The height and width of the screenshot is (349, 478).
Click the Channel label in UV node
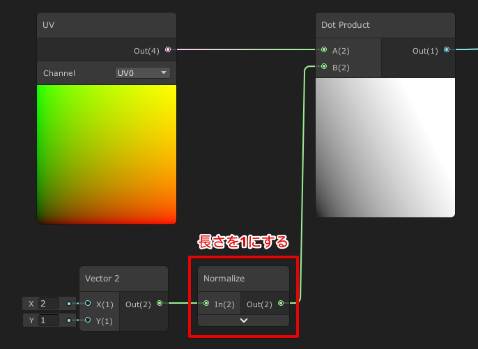click(x=59, y=73)
